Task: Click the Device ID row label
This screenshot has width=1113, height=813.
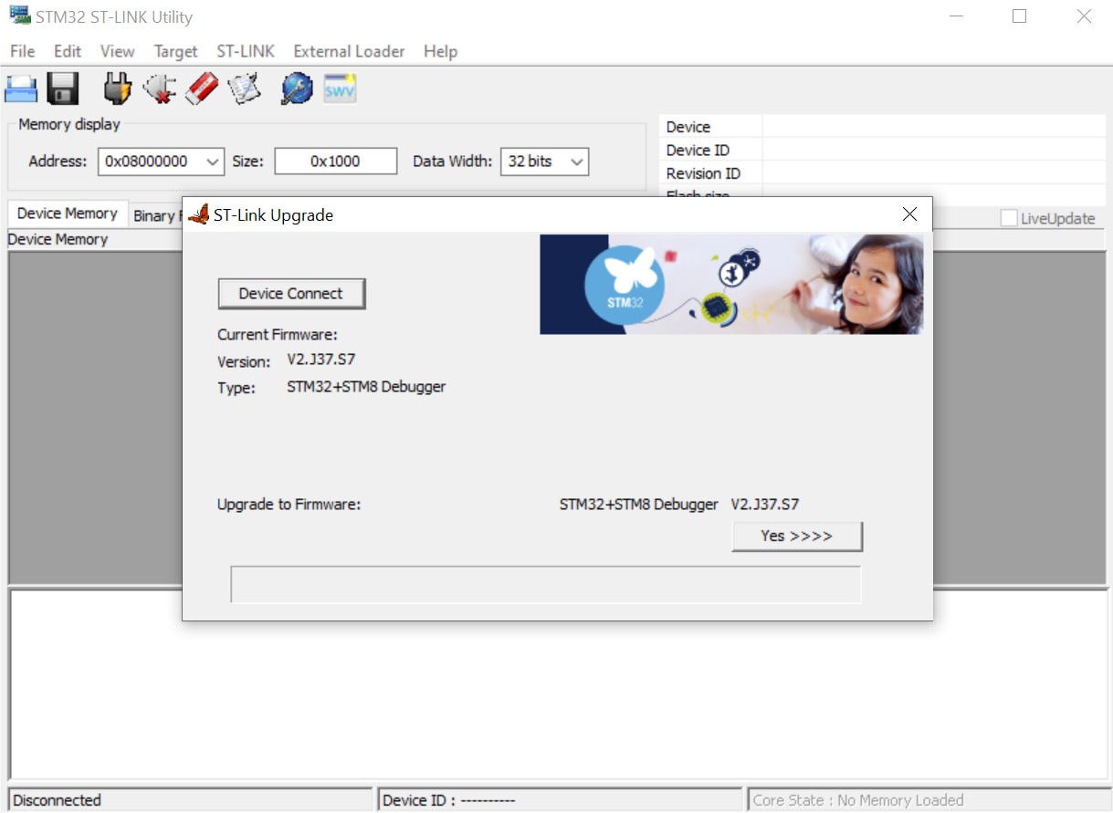Action: pos(698,151)
